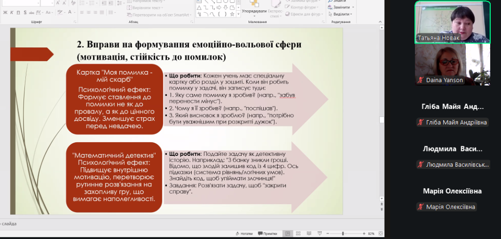501x239 pixels.
Task: Open Ефекти для фігур effects menu
Action: (x=305, y=14)
